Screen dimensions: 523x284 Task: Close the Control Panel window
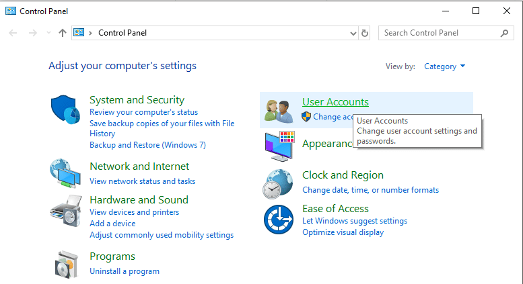[507, 11]
